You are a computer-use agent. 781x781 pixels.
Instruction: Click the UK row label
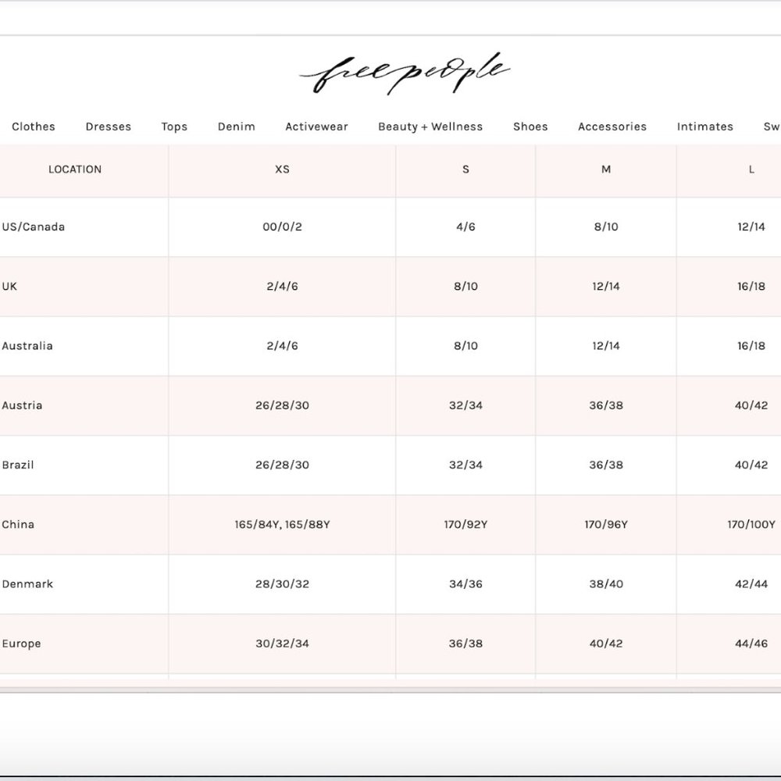pyautogui.click(x=9, y=287)
